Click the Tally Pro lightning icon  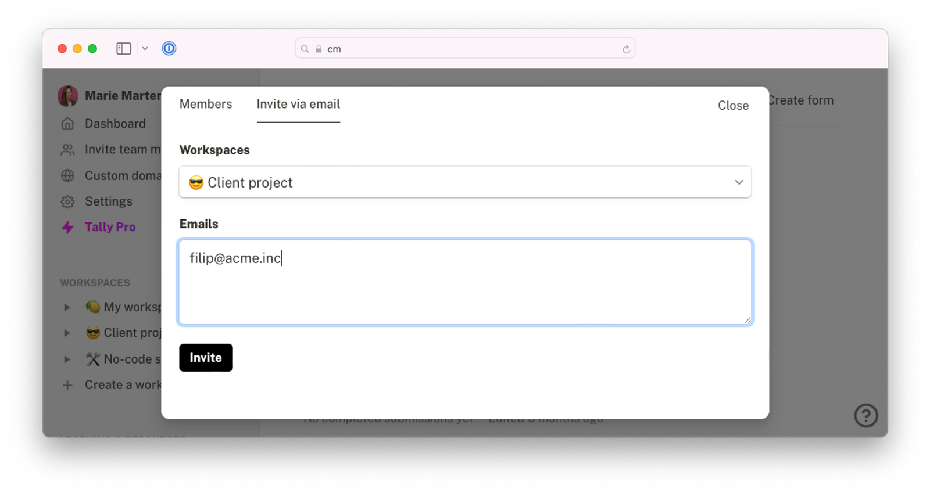[68, 228]
